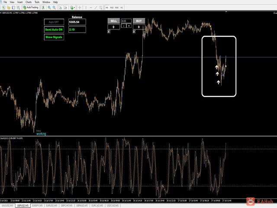Image resolution: width=277 pixels, height=208 pixels.
Task: Select the vertical line drawing tool
Action: pos(86,8)
